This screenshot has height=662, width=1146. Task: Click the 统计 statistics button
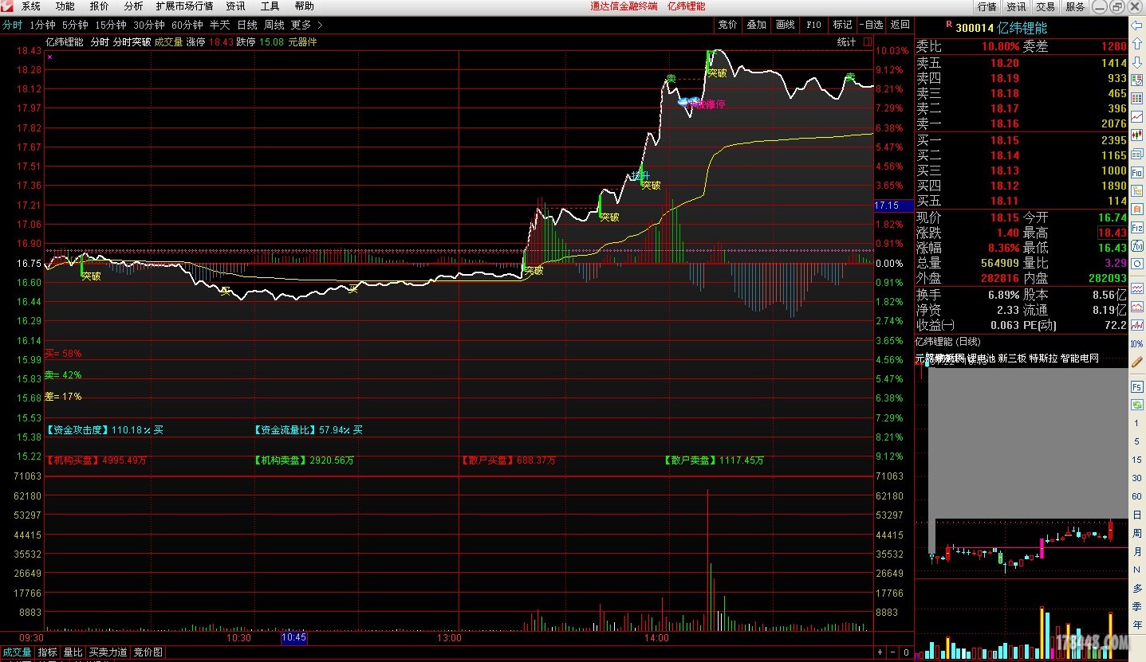[846, 42]
